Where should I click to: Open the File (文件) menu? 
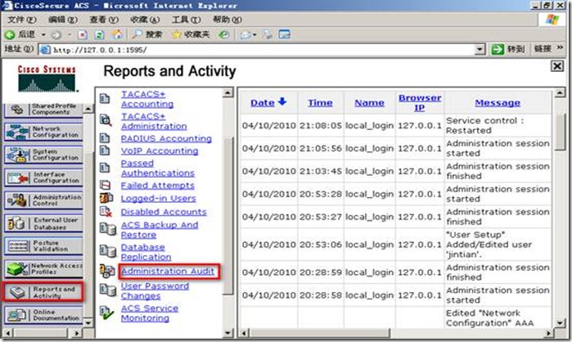click(x=22, y=20)
